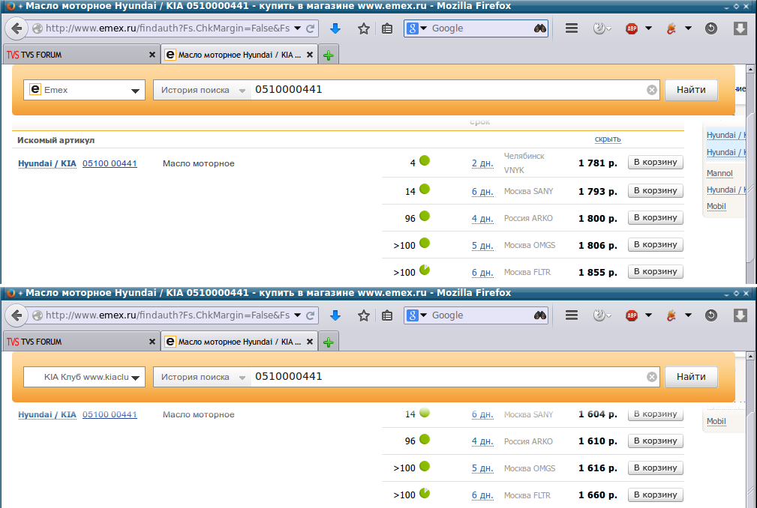Click 2 дн. delivery term for Челябинск
The image size is (757, 508).
[x=482, y=163]
